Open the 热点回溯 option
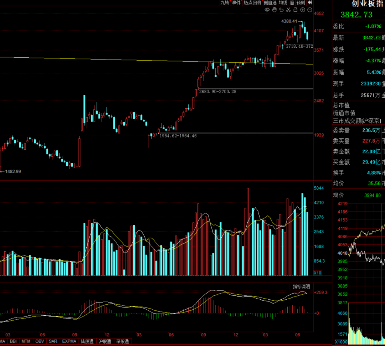Viewport: 385px width, 346px height. (x=252, y=2)
